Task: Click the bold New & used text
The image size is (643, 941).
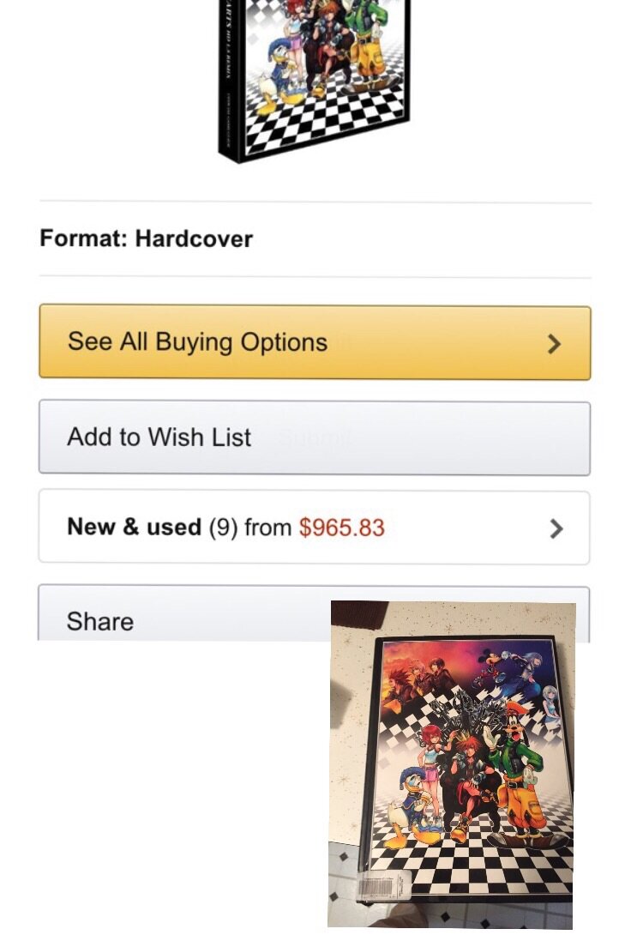Action: pos(134,528)
